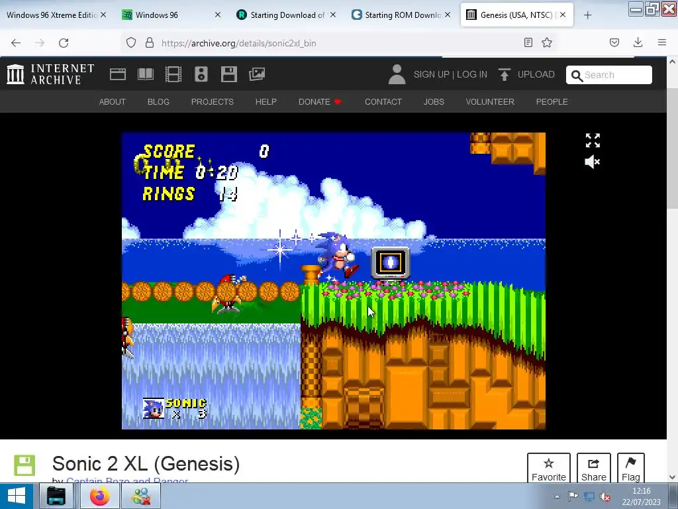Switch to Starting ROM Download tab
678x509 pixels.
click(x=401, y=15)
